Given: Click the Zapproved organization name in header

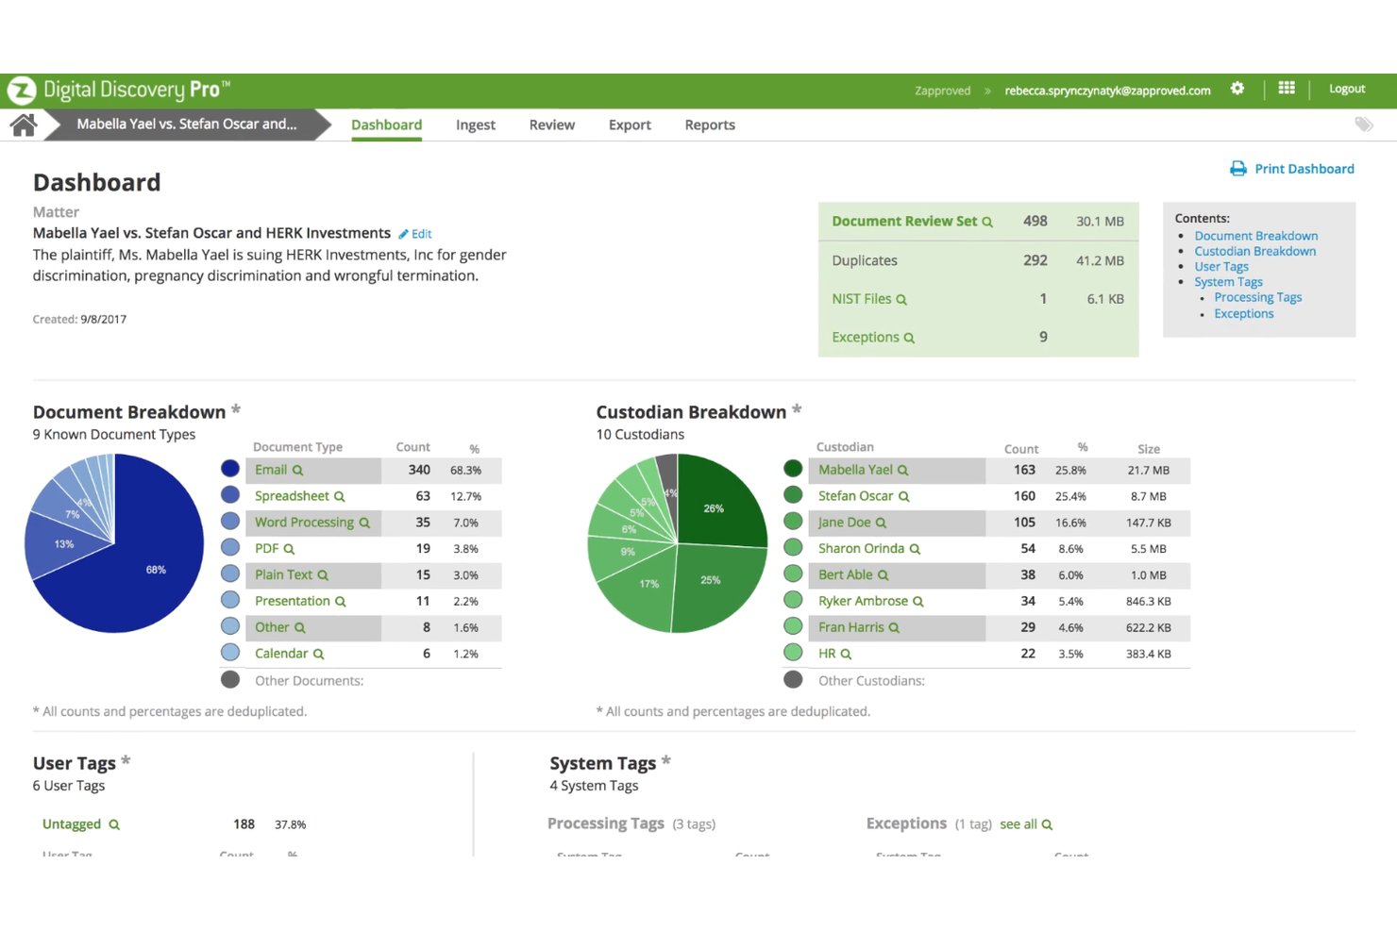Looking at the screenshot, I should click(x=942, y=91).
